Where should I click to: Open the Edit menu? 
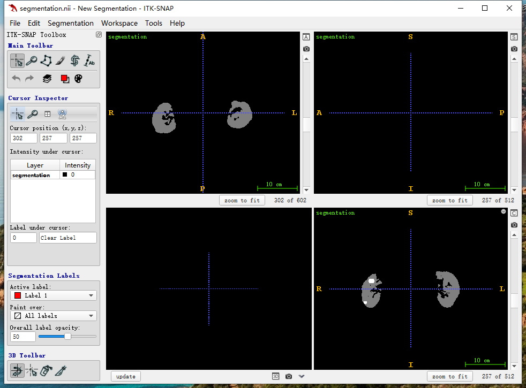tap(34, 23)
